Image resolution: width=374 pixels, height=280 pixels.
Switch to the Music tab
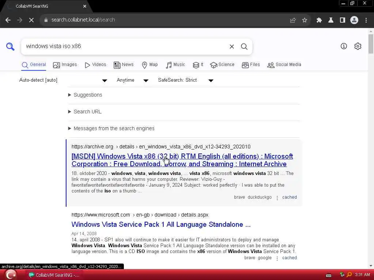[x=175, y=65]
